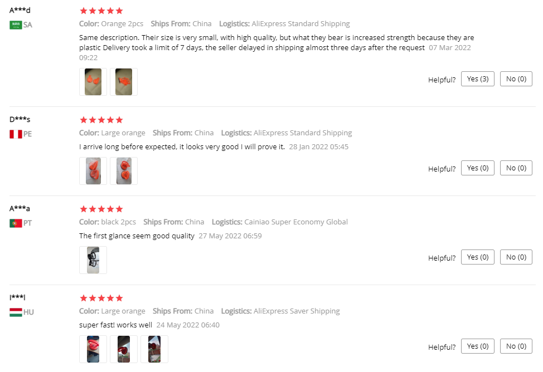Viewport: 543px width, 372px height.
Task: Click Saudi Arabia flag icon beside A***d
Action: click(x=16, y=25)
